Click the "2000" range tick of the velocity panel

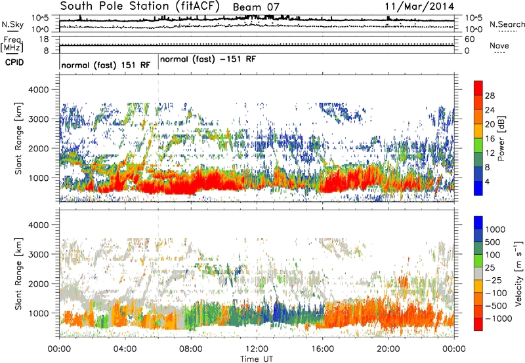point(40,284)
